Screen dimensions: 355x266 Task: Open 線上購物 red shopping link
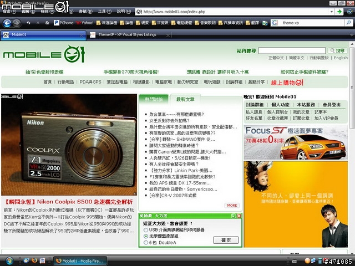click(x=287, y=83)
